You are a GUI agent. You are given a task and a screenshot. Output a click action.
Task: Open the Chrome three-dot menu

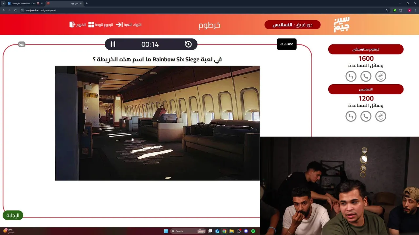point(415,10)
